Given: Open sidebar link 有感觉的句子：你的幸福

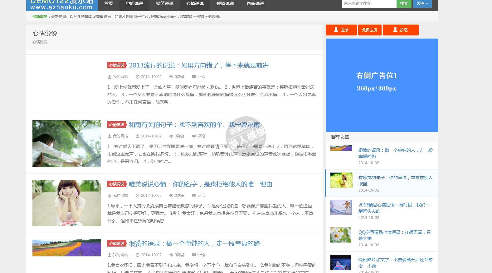Looking at the screenshot, I should pyautogui.click(x=396, y=181).
